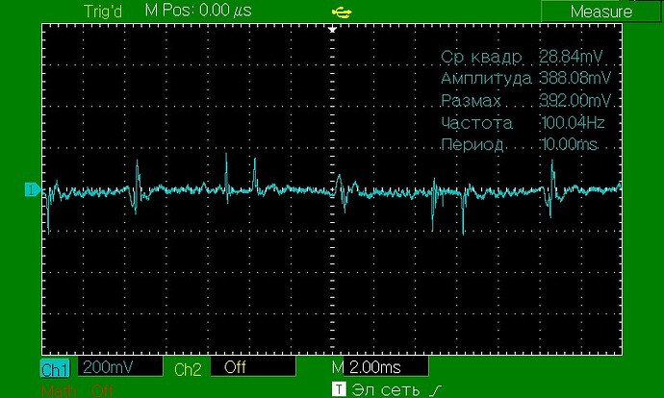Click the yellow USB connection icon
The height and width of the screenshot is (398, 664).
[340, 12]
